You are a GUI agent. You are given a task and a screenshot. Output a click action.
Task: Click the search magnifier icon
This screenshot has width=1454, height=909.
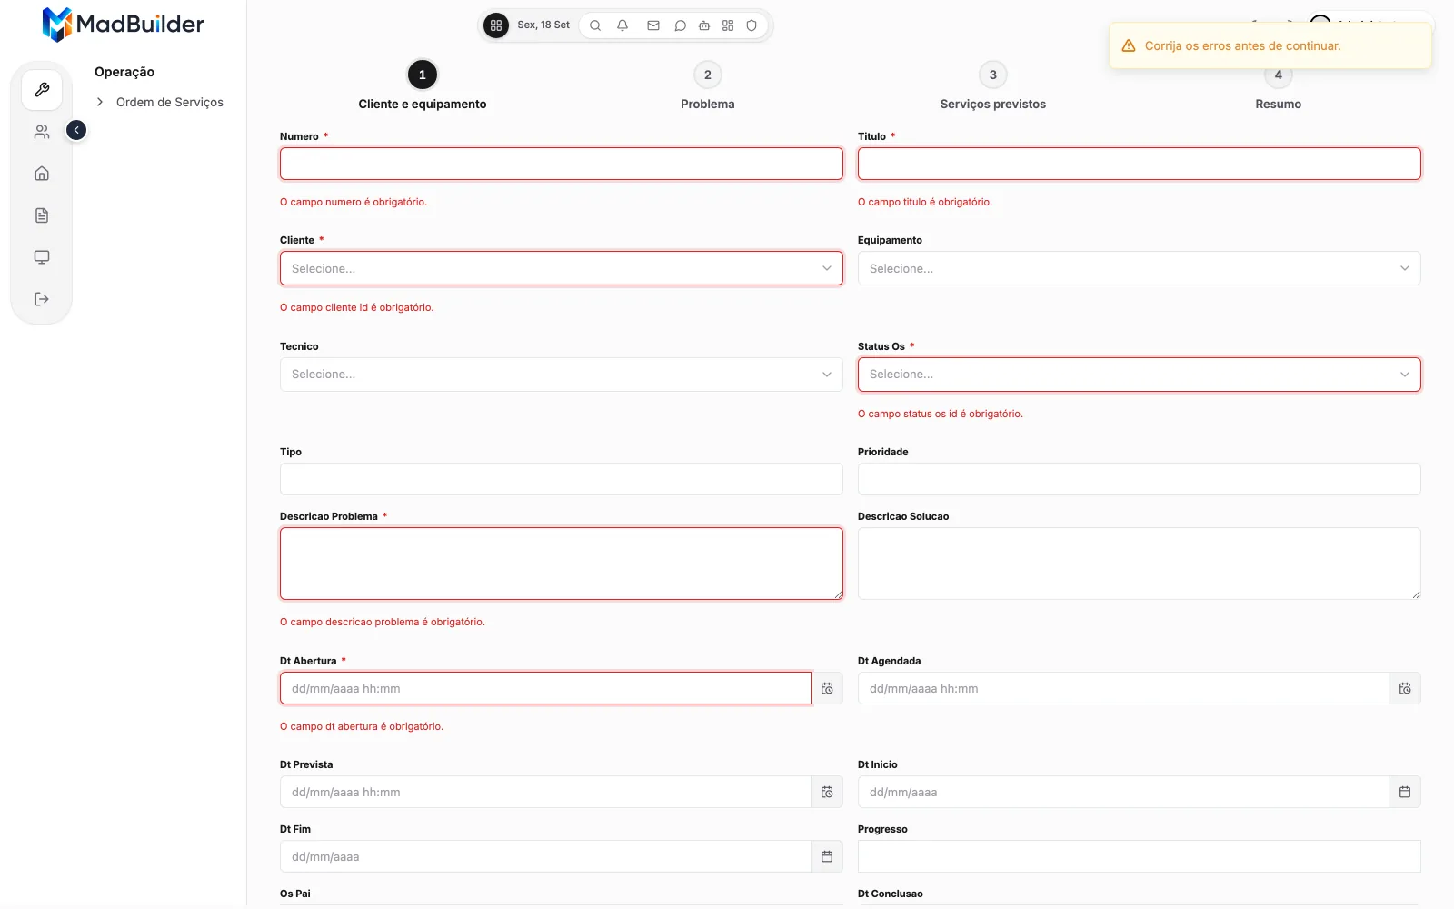point(595,25)
